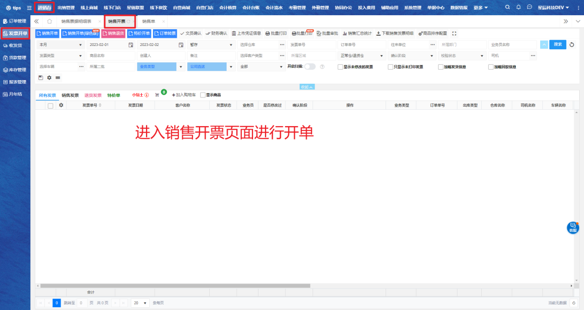Expand the 本月 date range dropdown
Viewport: 584px width, 310px height.
[x=59, y=44]
